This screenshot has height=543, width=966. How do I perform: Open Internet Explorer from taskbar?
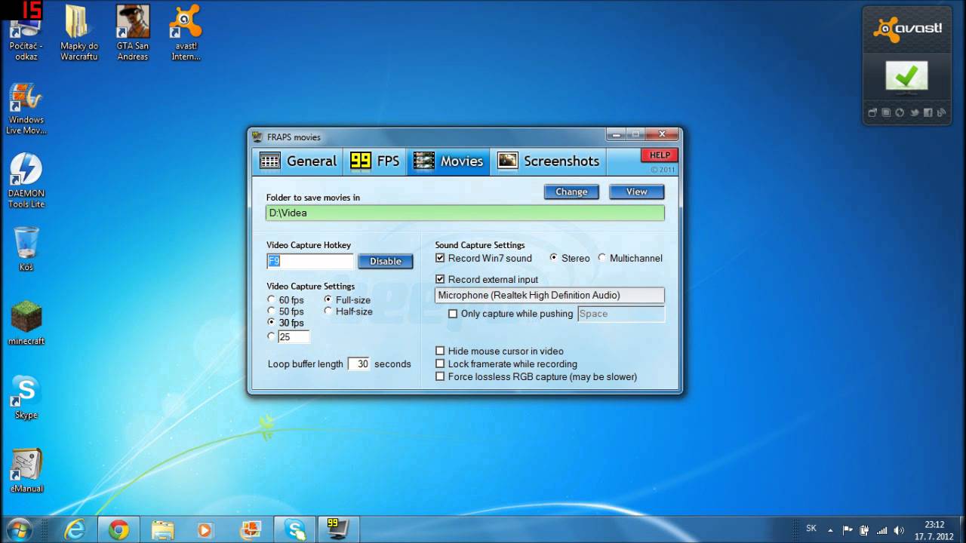click(75, 530)
